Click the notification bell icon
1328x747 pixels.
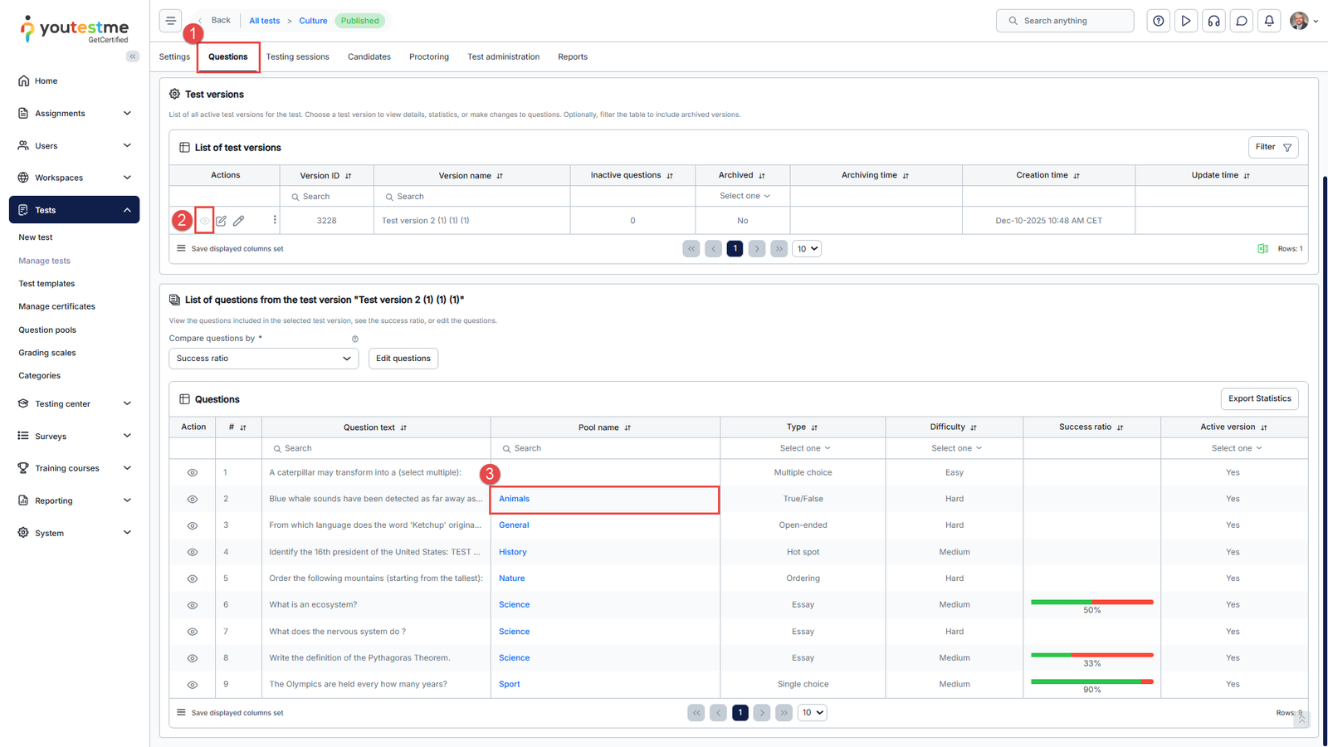click(x=1269, y=21)
